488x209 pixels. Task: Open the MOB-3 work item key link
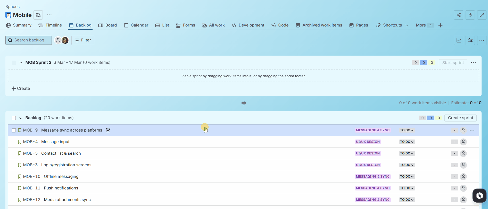click(x=30, y=165)
